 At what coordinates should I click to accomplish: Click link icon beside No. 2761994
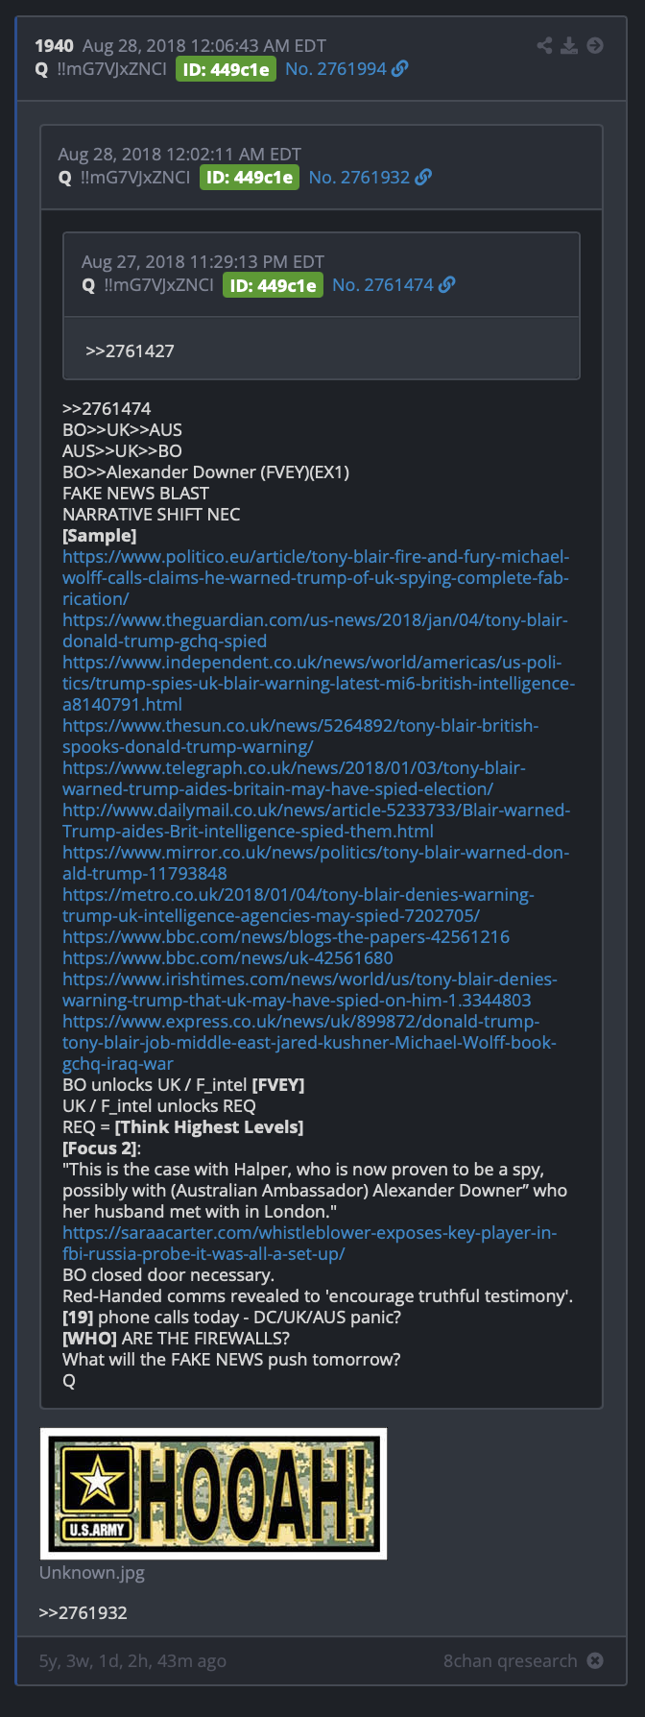click(x=400, y=68)
